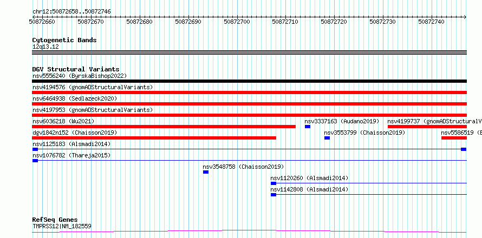Click ruler position 50872690
Screen dimensions: 482x238
[x=188, y=22]
